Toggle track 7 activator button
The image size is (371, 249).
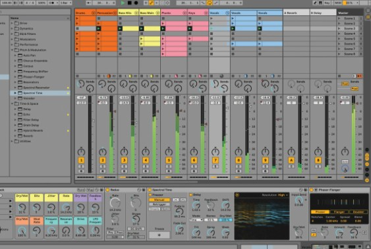point(215,160)
